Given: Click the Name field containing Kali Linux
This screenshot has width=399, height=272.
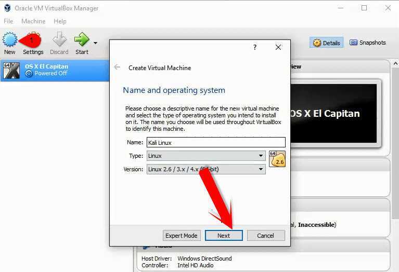Looking at the screenshot, I should pos(216,142).
